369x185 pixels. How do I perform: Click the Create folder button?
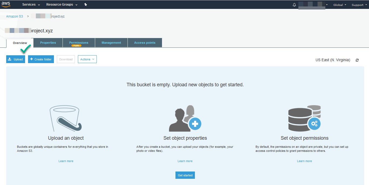(x=41, y=59)
